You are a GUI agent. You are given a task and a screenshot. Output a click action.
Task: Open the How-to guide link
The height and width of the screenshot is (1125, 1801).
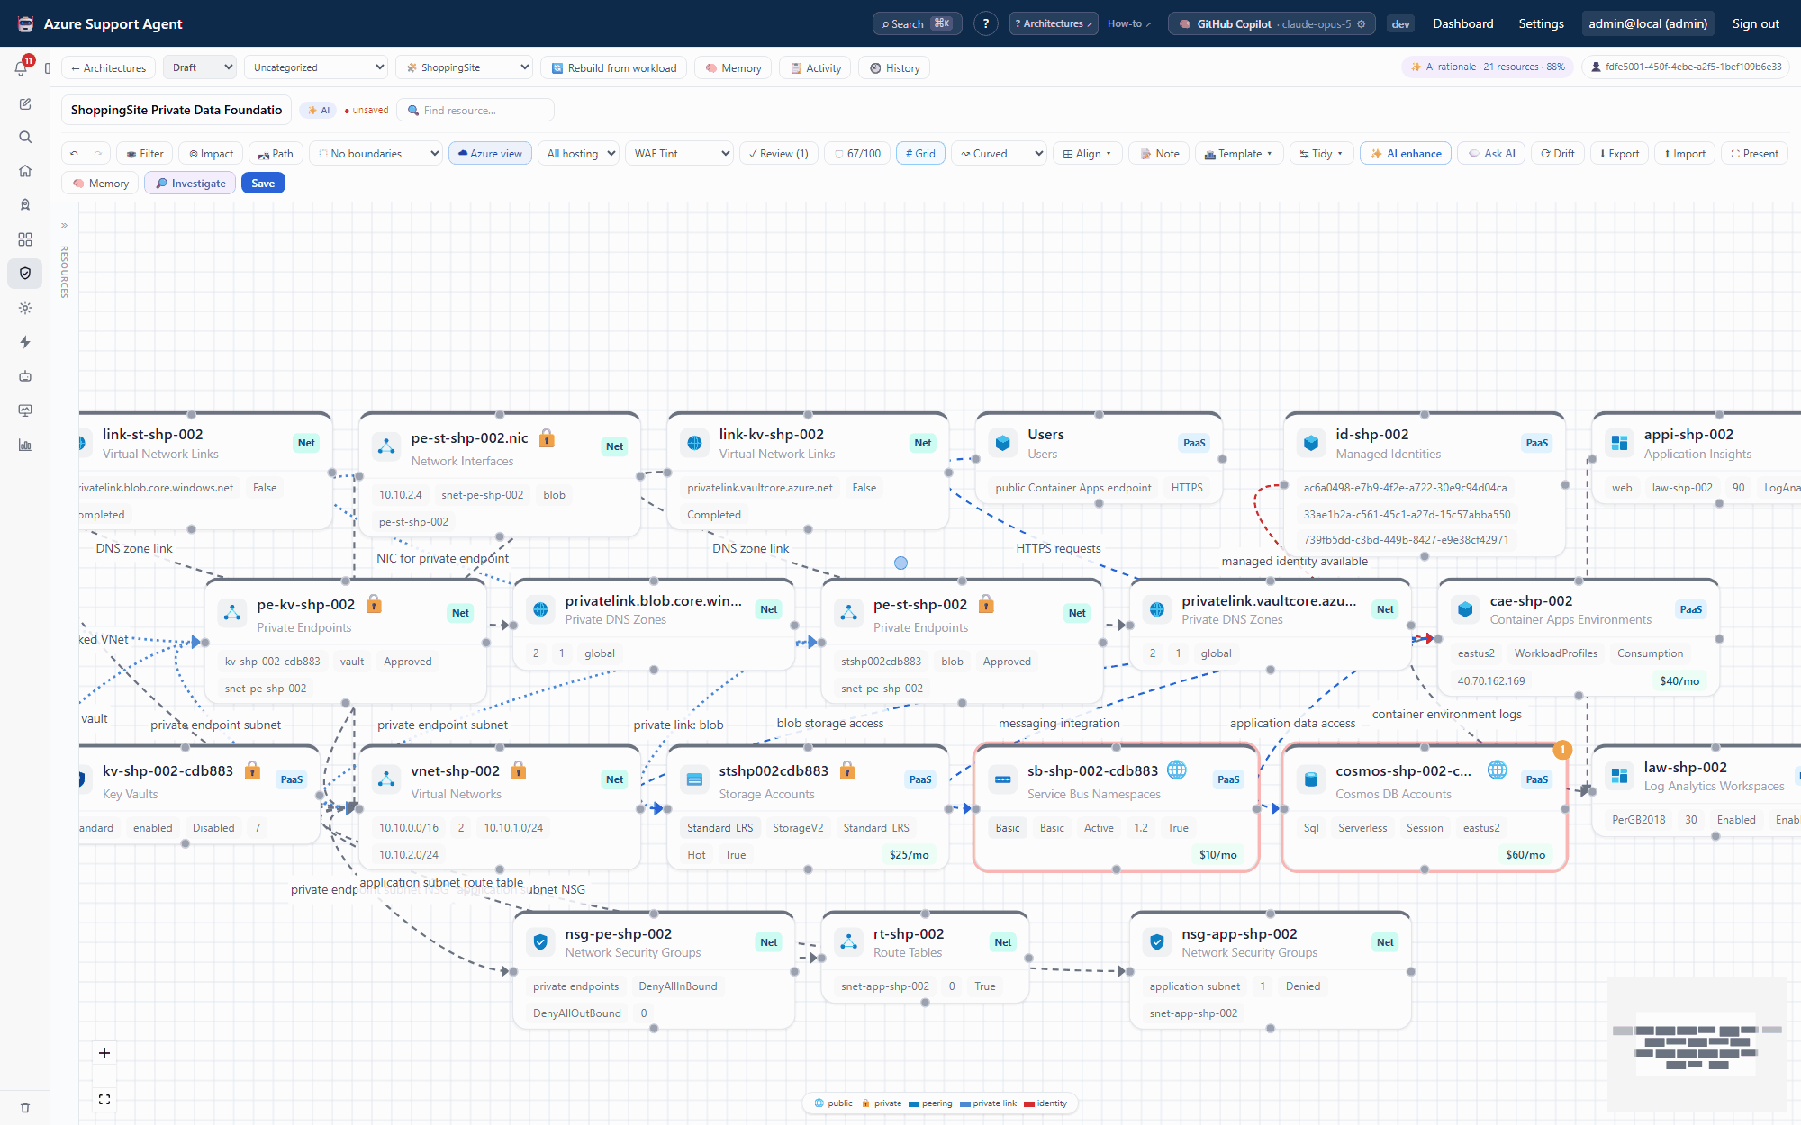(x=1128, y=24)
